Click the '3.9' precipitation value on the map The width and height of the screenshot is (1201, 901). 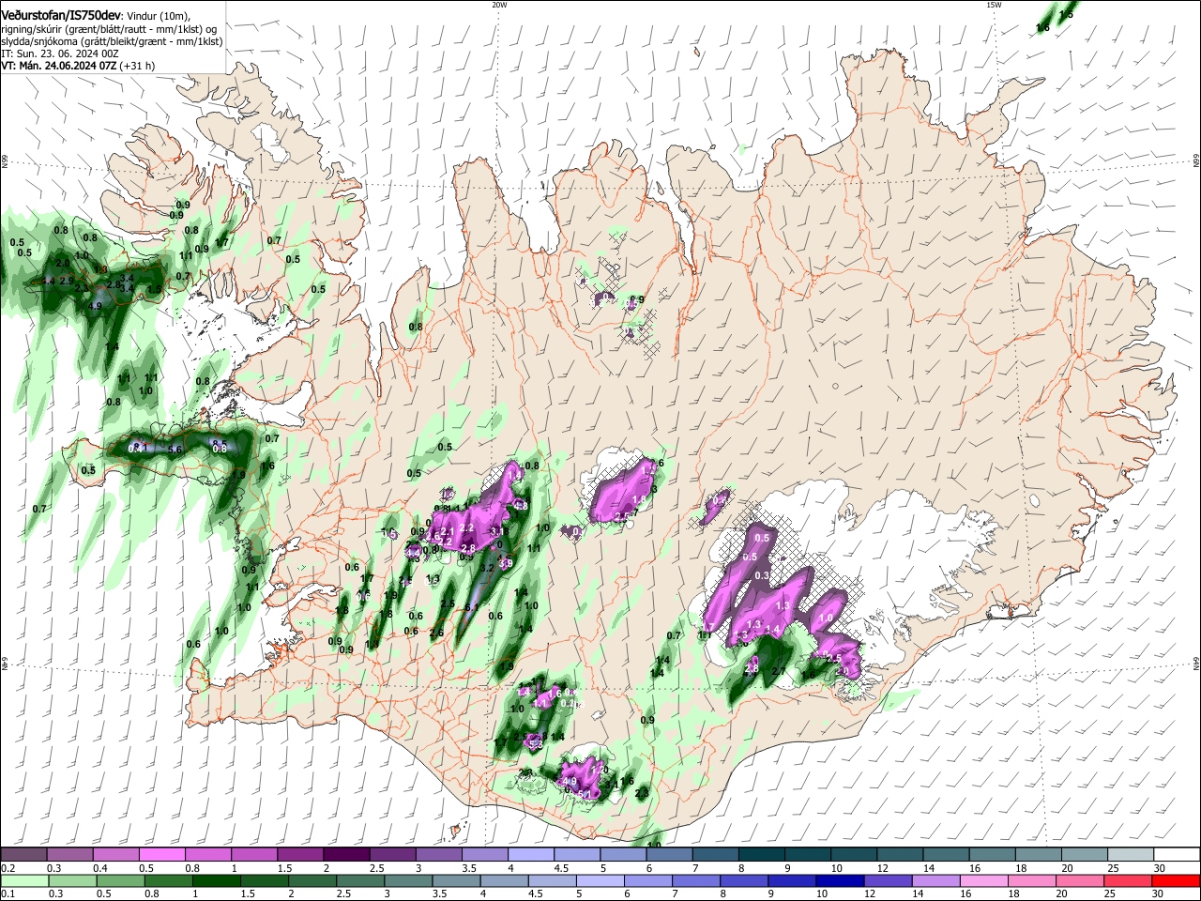pos(506,563)
